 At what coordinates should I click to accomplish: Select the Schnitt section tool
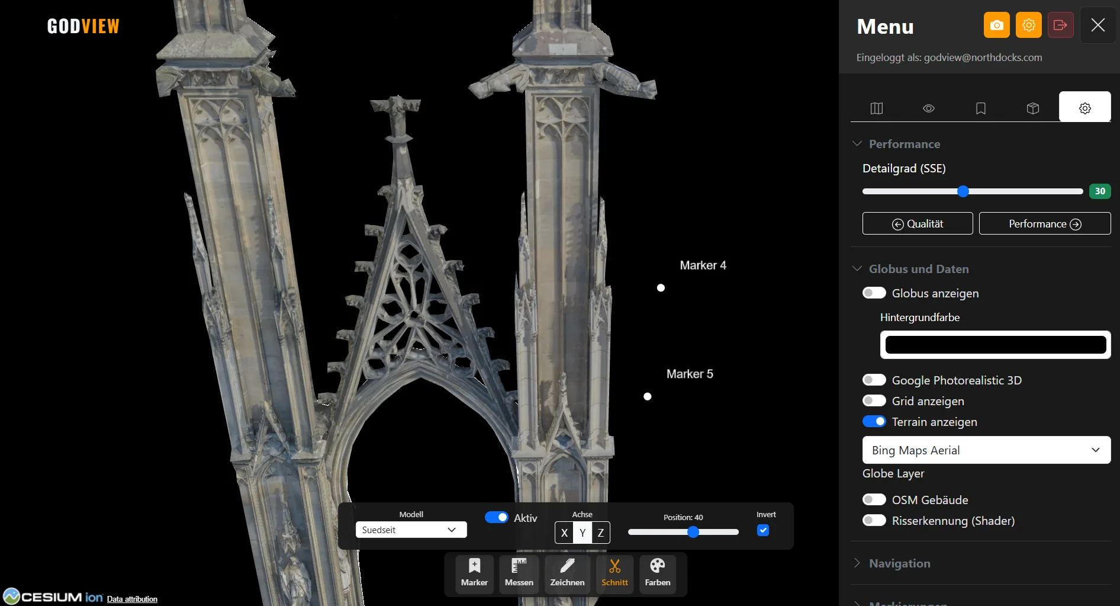(x=614, y=574)
